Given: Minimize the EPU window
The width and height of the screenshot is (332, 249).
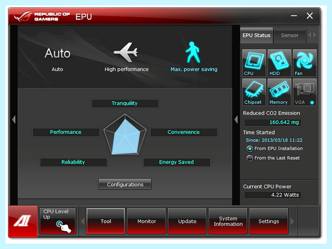Looking at the screenshot, I should pyautogui.click(x=294, y=15).
